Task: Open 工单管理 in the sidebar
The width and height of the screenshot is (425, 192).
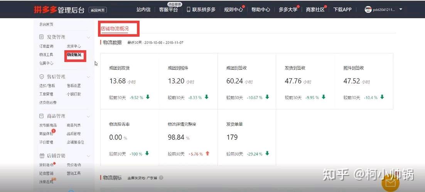Action: click(x=46, y=94)
